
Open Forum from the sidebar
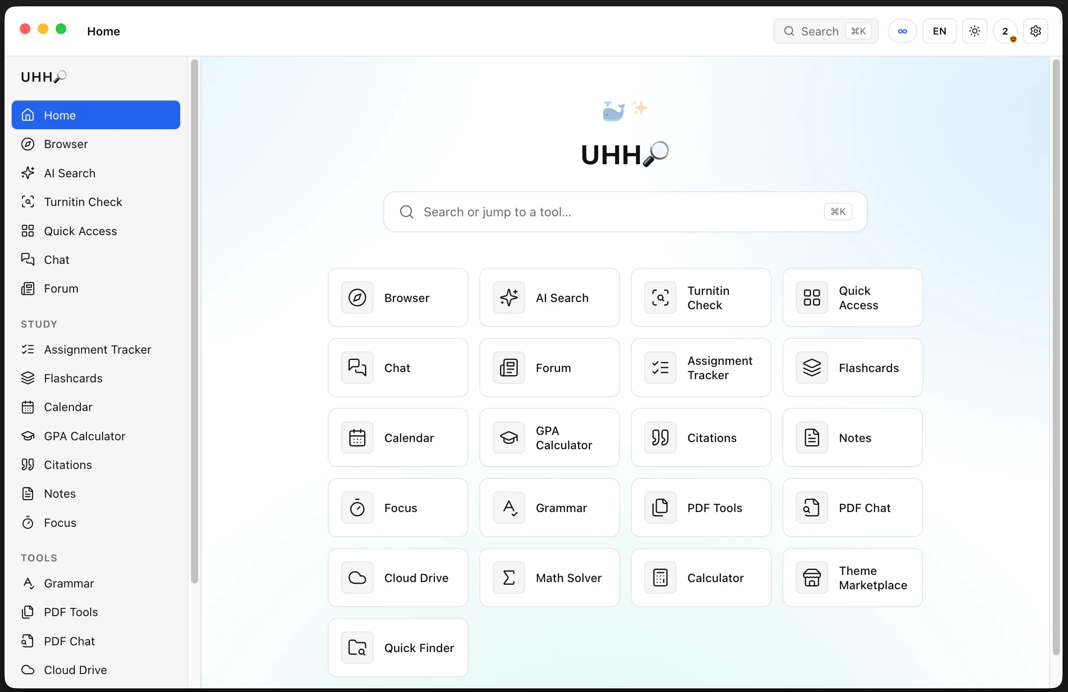click(96, 289)
